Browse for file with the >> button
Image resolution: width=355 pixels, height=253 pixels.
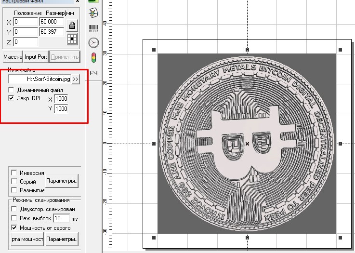pyautogui.click(x=76, y=79)
